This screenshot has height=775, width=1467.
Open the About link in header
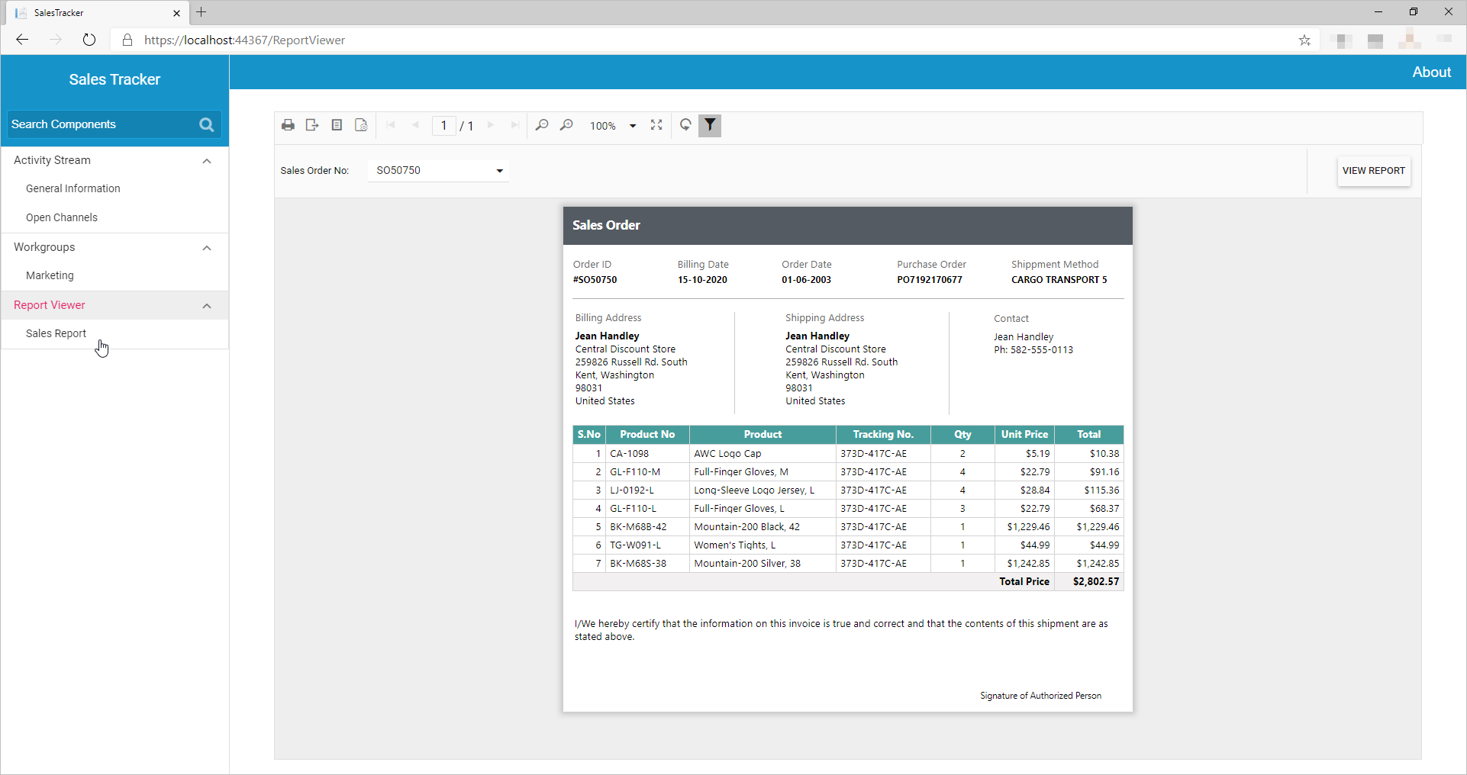pyautogui.click(x=1431, y=72)
